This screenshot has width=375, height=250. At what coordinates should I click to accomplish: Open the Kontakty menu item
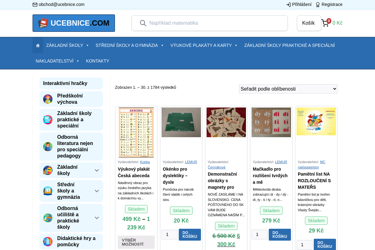coord(97,61)
